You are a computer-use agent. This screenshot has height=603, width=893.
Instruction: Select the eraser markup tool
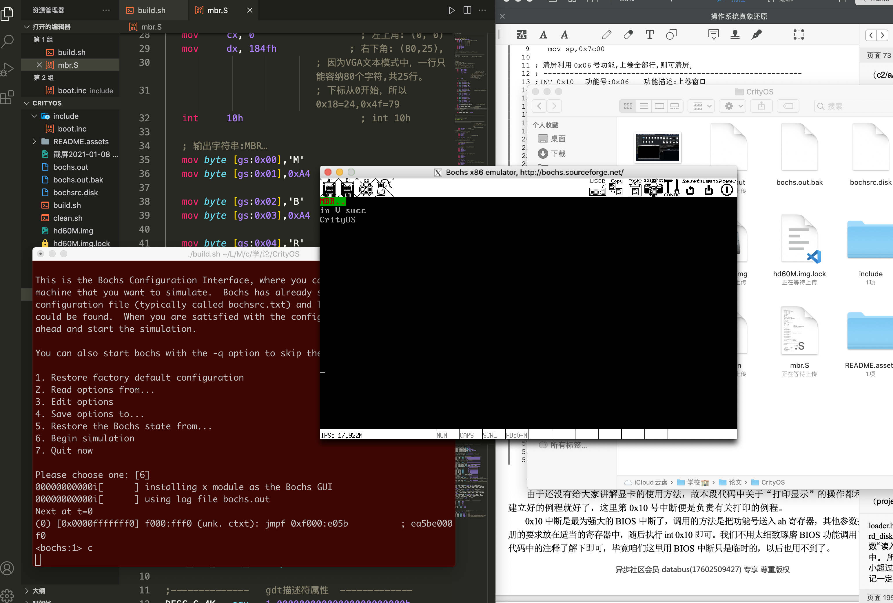[628, 34]
